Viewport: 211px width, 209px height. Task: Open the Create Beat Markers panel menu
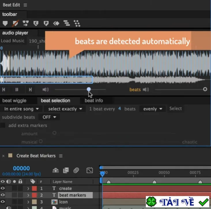click(61, 156)
